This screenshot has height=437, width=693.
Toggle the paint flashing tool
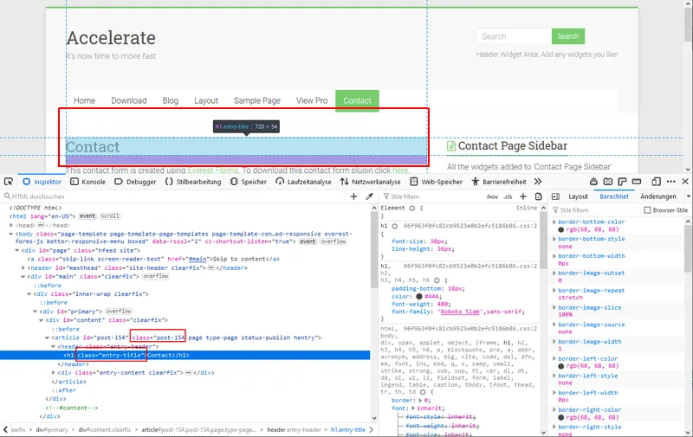point(593,182)
